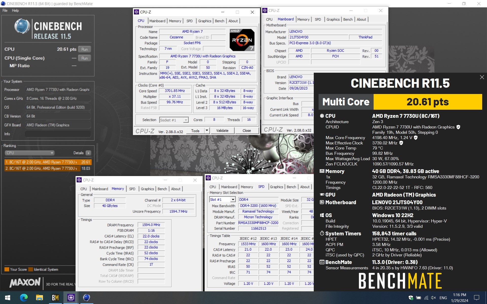Expand the Tools dropdown arrow in CPU-Z

click(207, 131)
